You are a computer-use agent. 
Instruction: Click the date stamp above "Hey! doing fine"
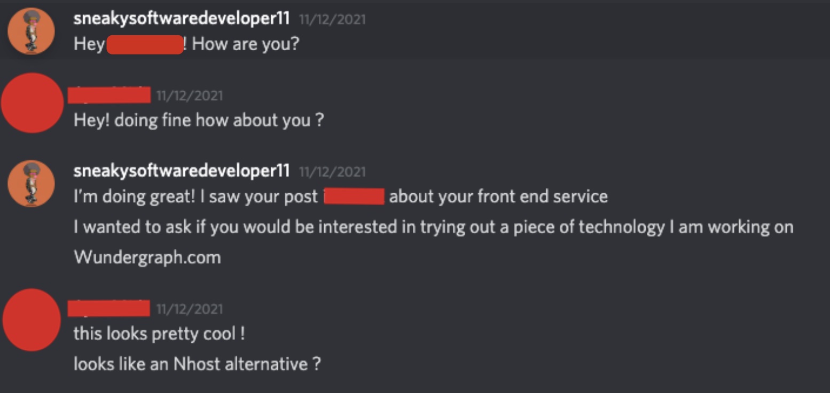point(189,96)
